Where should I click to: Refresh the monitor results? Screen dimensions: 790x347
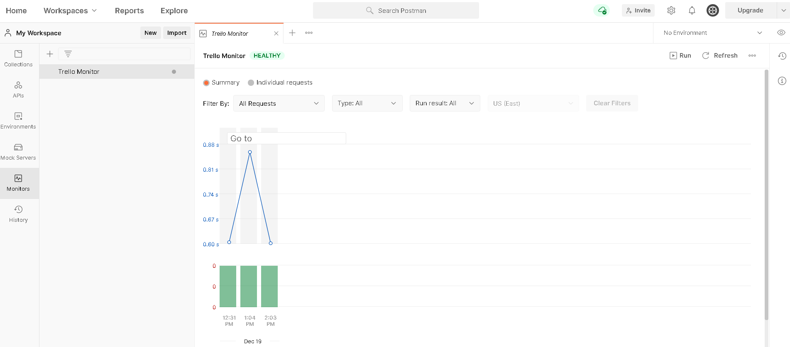point(719,56)
